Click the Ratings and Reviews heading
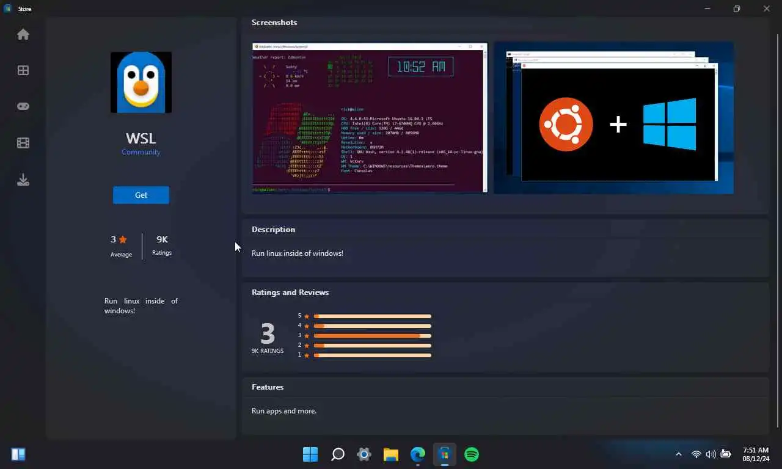 pos(290,293)
